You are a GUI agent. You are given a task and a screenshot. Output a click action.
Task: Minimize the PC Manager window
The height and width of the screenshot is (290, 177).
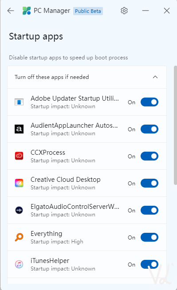146,11
